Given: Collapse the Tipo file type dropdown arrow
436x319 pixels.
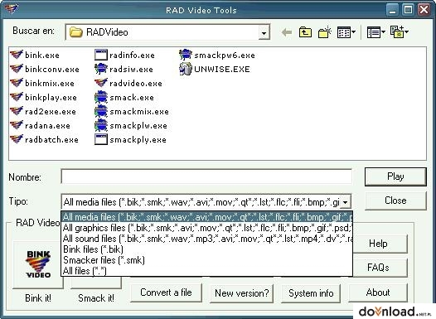Looking at the screenshot, I should (345, 202).
